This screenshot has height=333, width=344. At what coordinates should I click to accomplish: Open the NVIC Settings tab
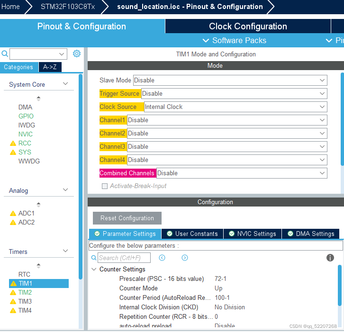point(253,234)
